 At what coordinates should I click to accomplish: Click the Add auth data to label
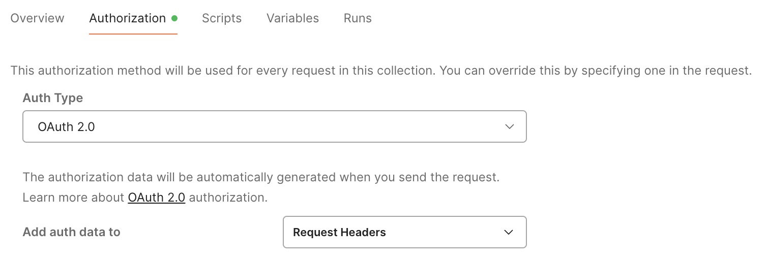[x=72, y=233]
